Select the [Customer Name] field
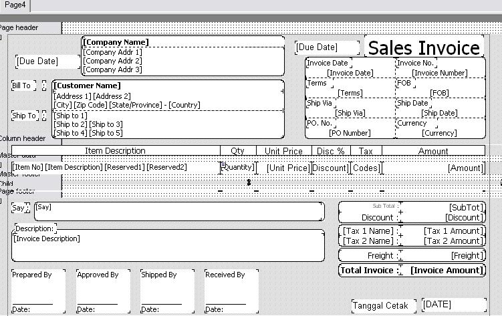The height and width of the screenshot is (316, 502). 88,86
